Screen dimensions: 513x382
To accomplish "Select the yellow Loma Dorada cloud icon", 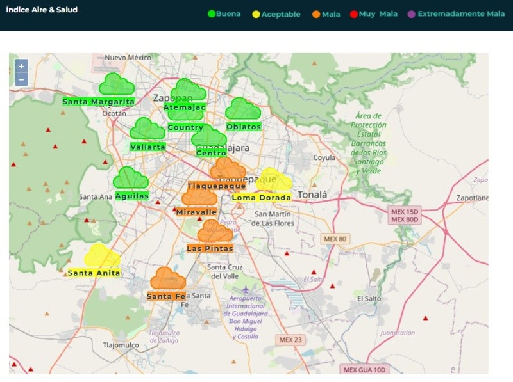I will (x=274, y=180).
